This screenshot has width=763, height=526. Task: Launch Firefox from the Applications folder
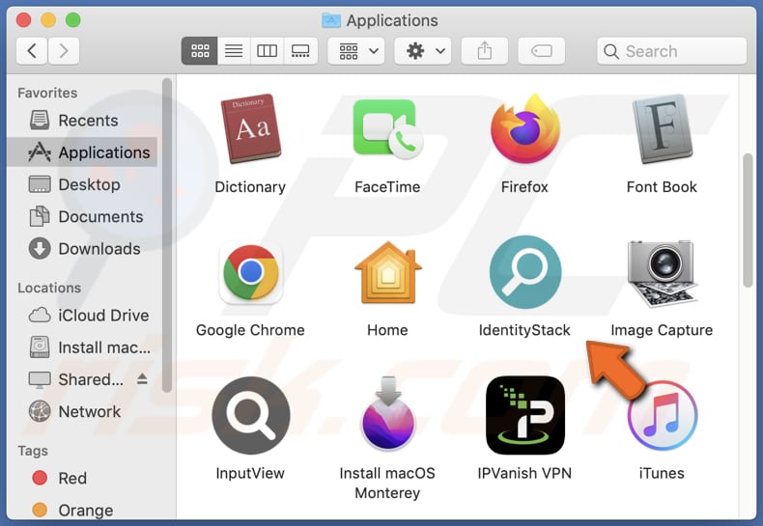tap(524, 130)
